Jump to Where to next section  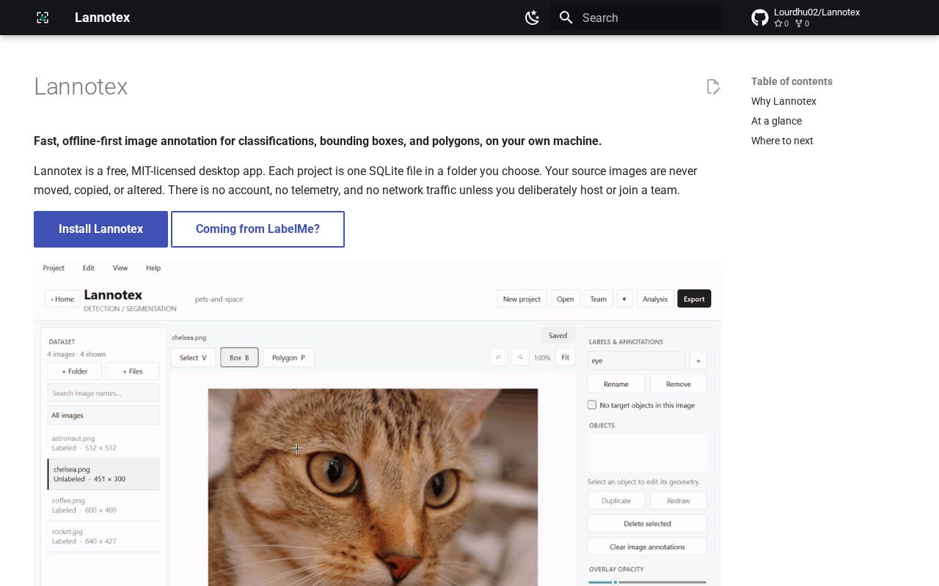pos(782,141)
